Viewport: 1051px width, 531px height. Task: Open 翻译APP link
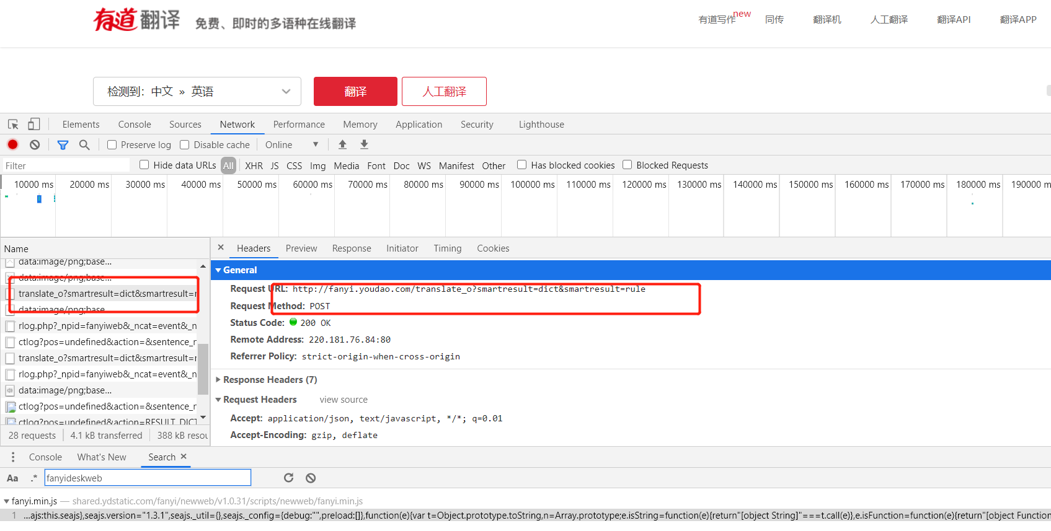(x=1018, y=19)
